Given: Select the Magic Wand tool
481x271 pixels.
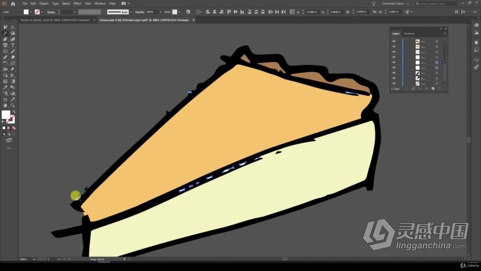Looking at the screenshot, I should (x=5, y=33).
